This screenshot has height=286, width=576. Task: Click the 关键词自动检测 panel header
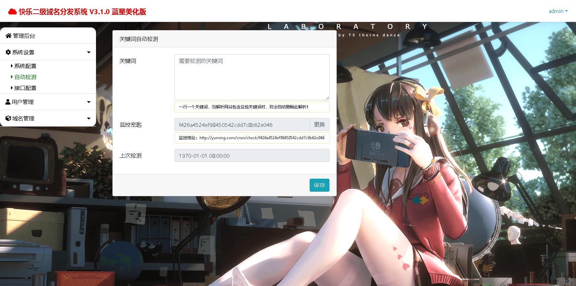[225, 39]
